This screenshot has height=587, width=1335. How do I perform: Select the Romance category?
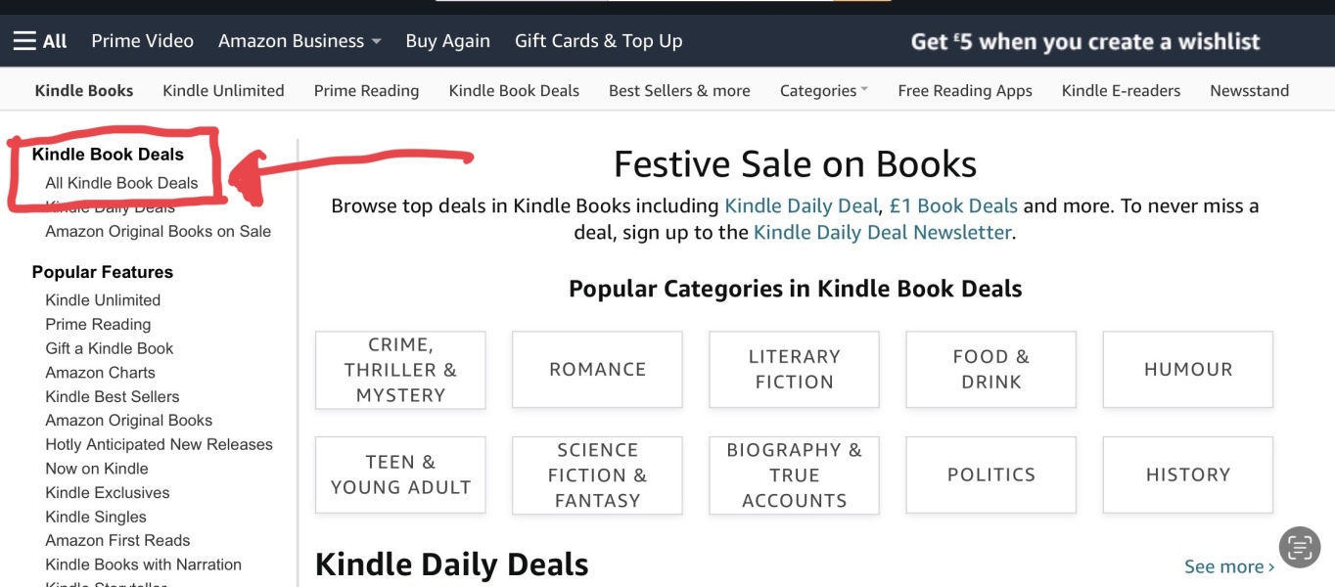pyautogui.click(x=597, y=369)
